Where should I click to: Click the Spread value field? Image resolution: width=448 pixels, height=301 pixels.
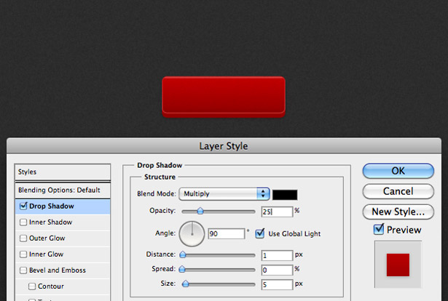[277, 270]
